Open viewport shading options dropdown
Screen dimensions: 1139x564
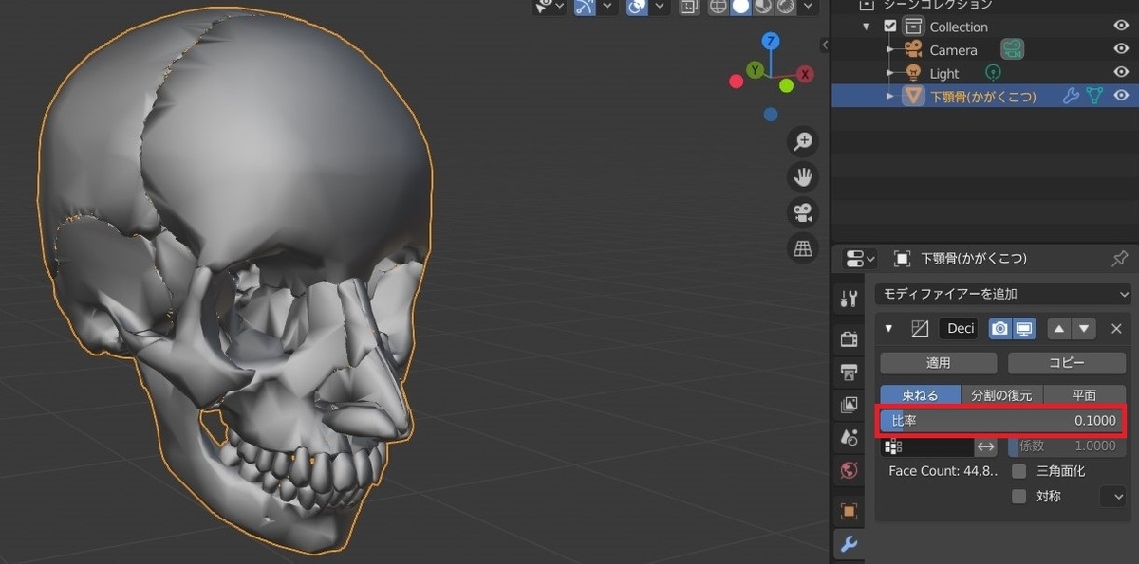tap(808, 7)
